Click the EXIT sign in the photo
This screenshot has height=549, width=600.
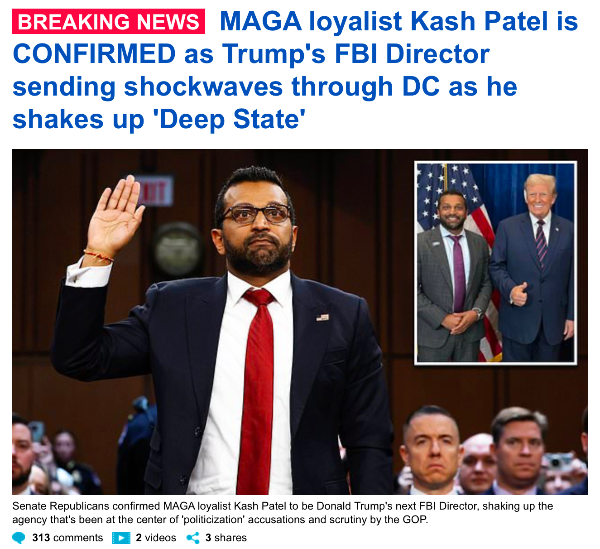(x=155, y=190)
